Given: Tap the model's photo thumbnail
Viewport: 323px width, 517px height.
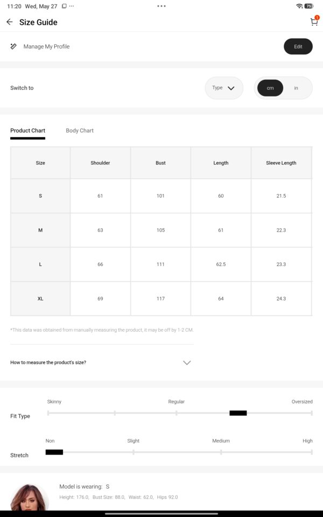Looking at the screenshot, I should pyautogui.click(x=29, y=497).
